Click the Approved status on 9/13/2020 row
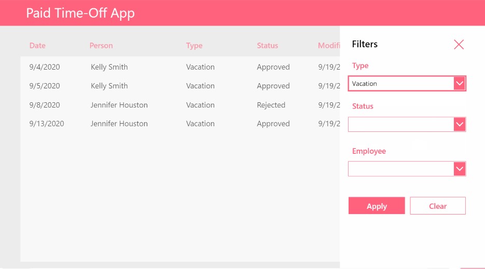Viewport: 485px width, 269px height. (273, 124)
